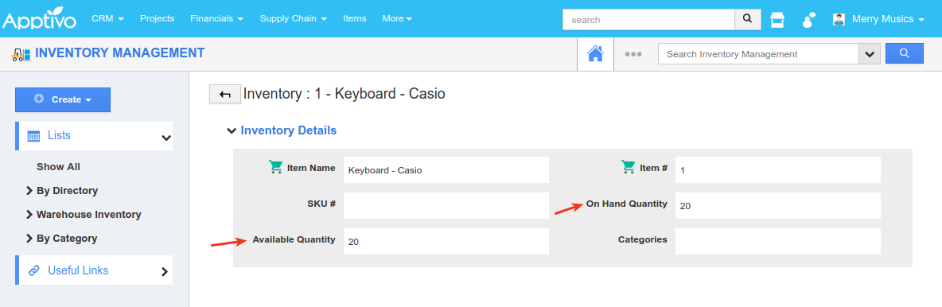942x307 pixels.
Task: Open the Supply Chain dropdown menu
Action: coord(293,18)
